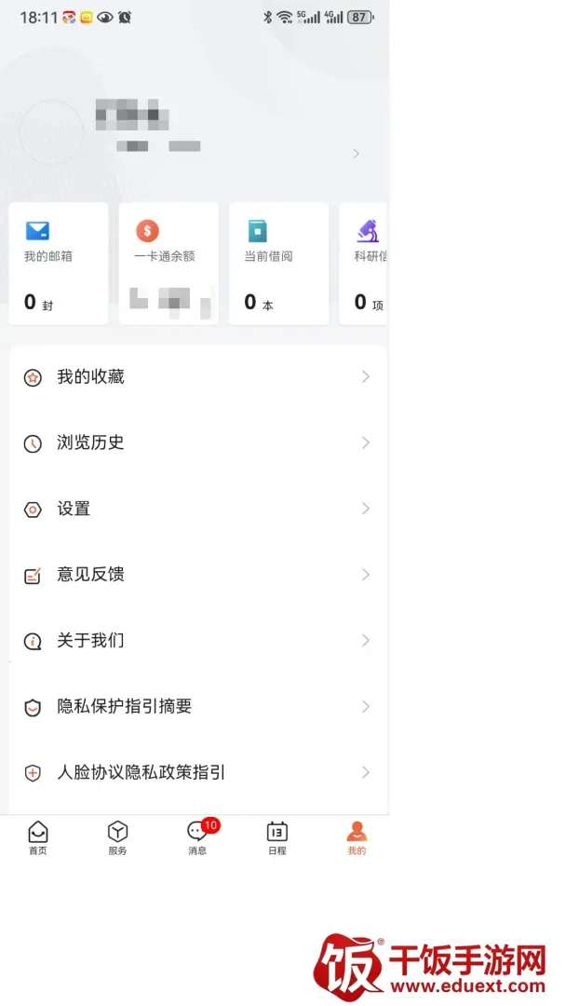Image resolution: width=565 pixels, height=1006 pixels.
Task: Open 人脸协议隐私政策指引 via its chevron
Action: point(366,772)
